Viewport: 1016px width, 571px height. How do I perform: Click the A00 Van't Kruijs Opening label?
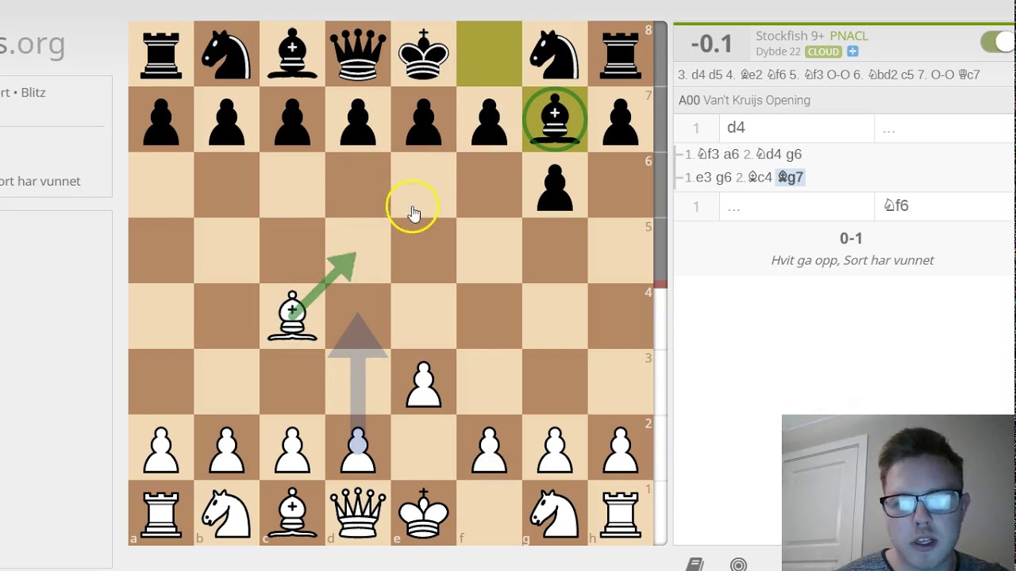tap(745, 100)
